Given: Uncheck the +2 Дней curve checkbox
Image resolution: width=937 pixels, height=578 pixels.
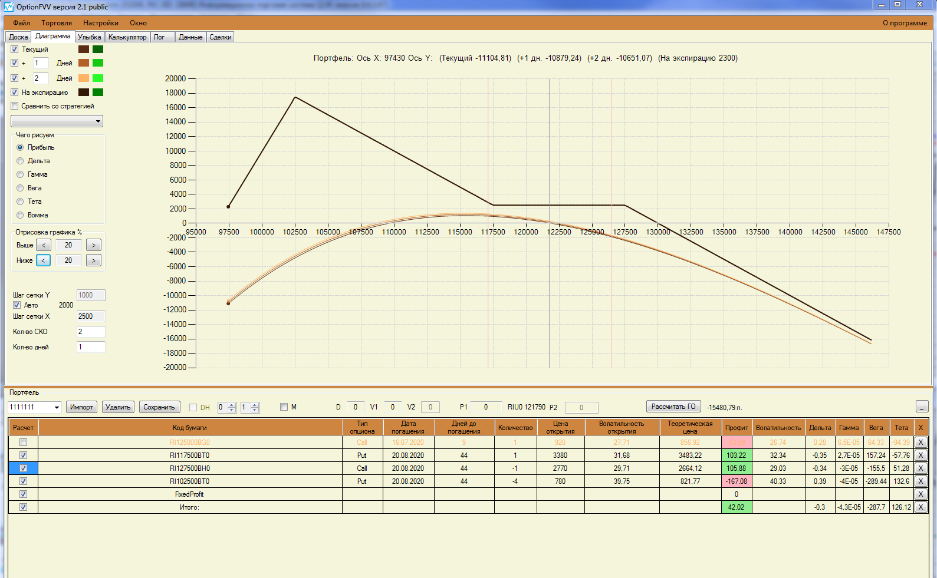Looking at the screenshot, I should tap(15, 78).
